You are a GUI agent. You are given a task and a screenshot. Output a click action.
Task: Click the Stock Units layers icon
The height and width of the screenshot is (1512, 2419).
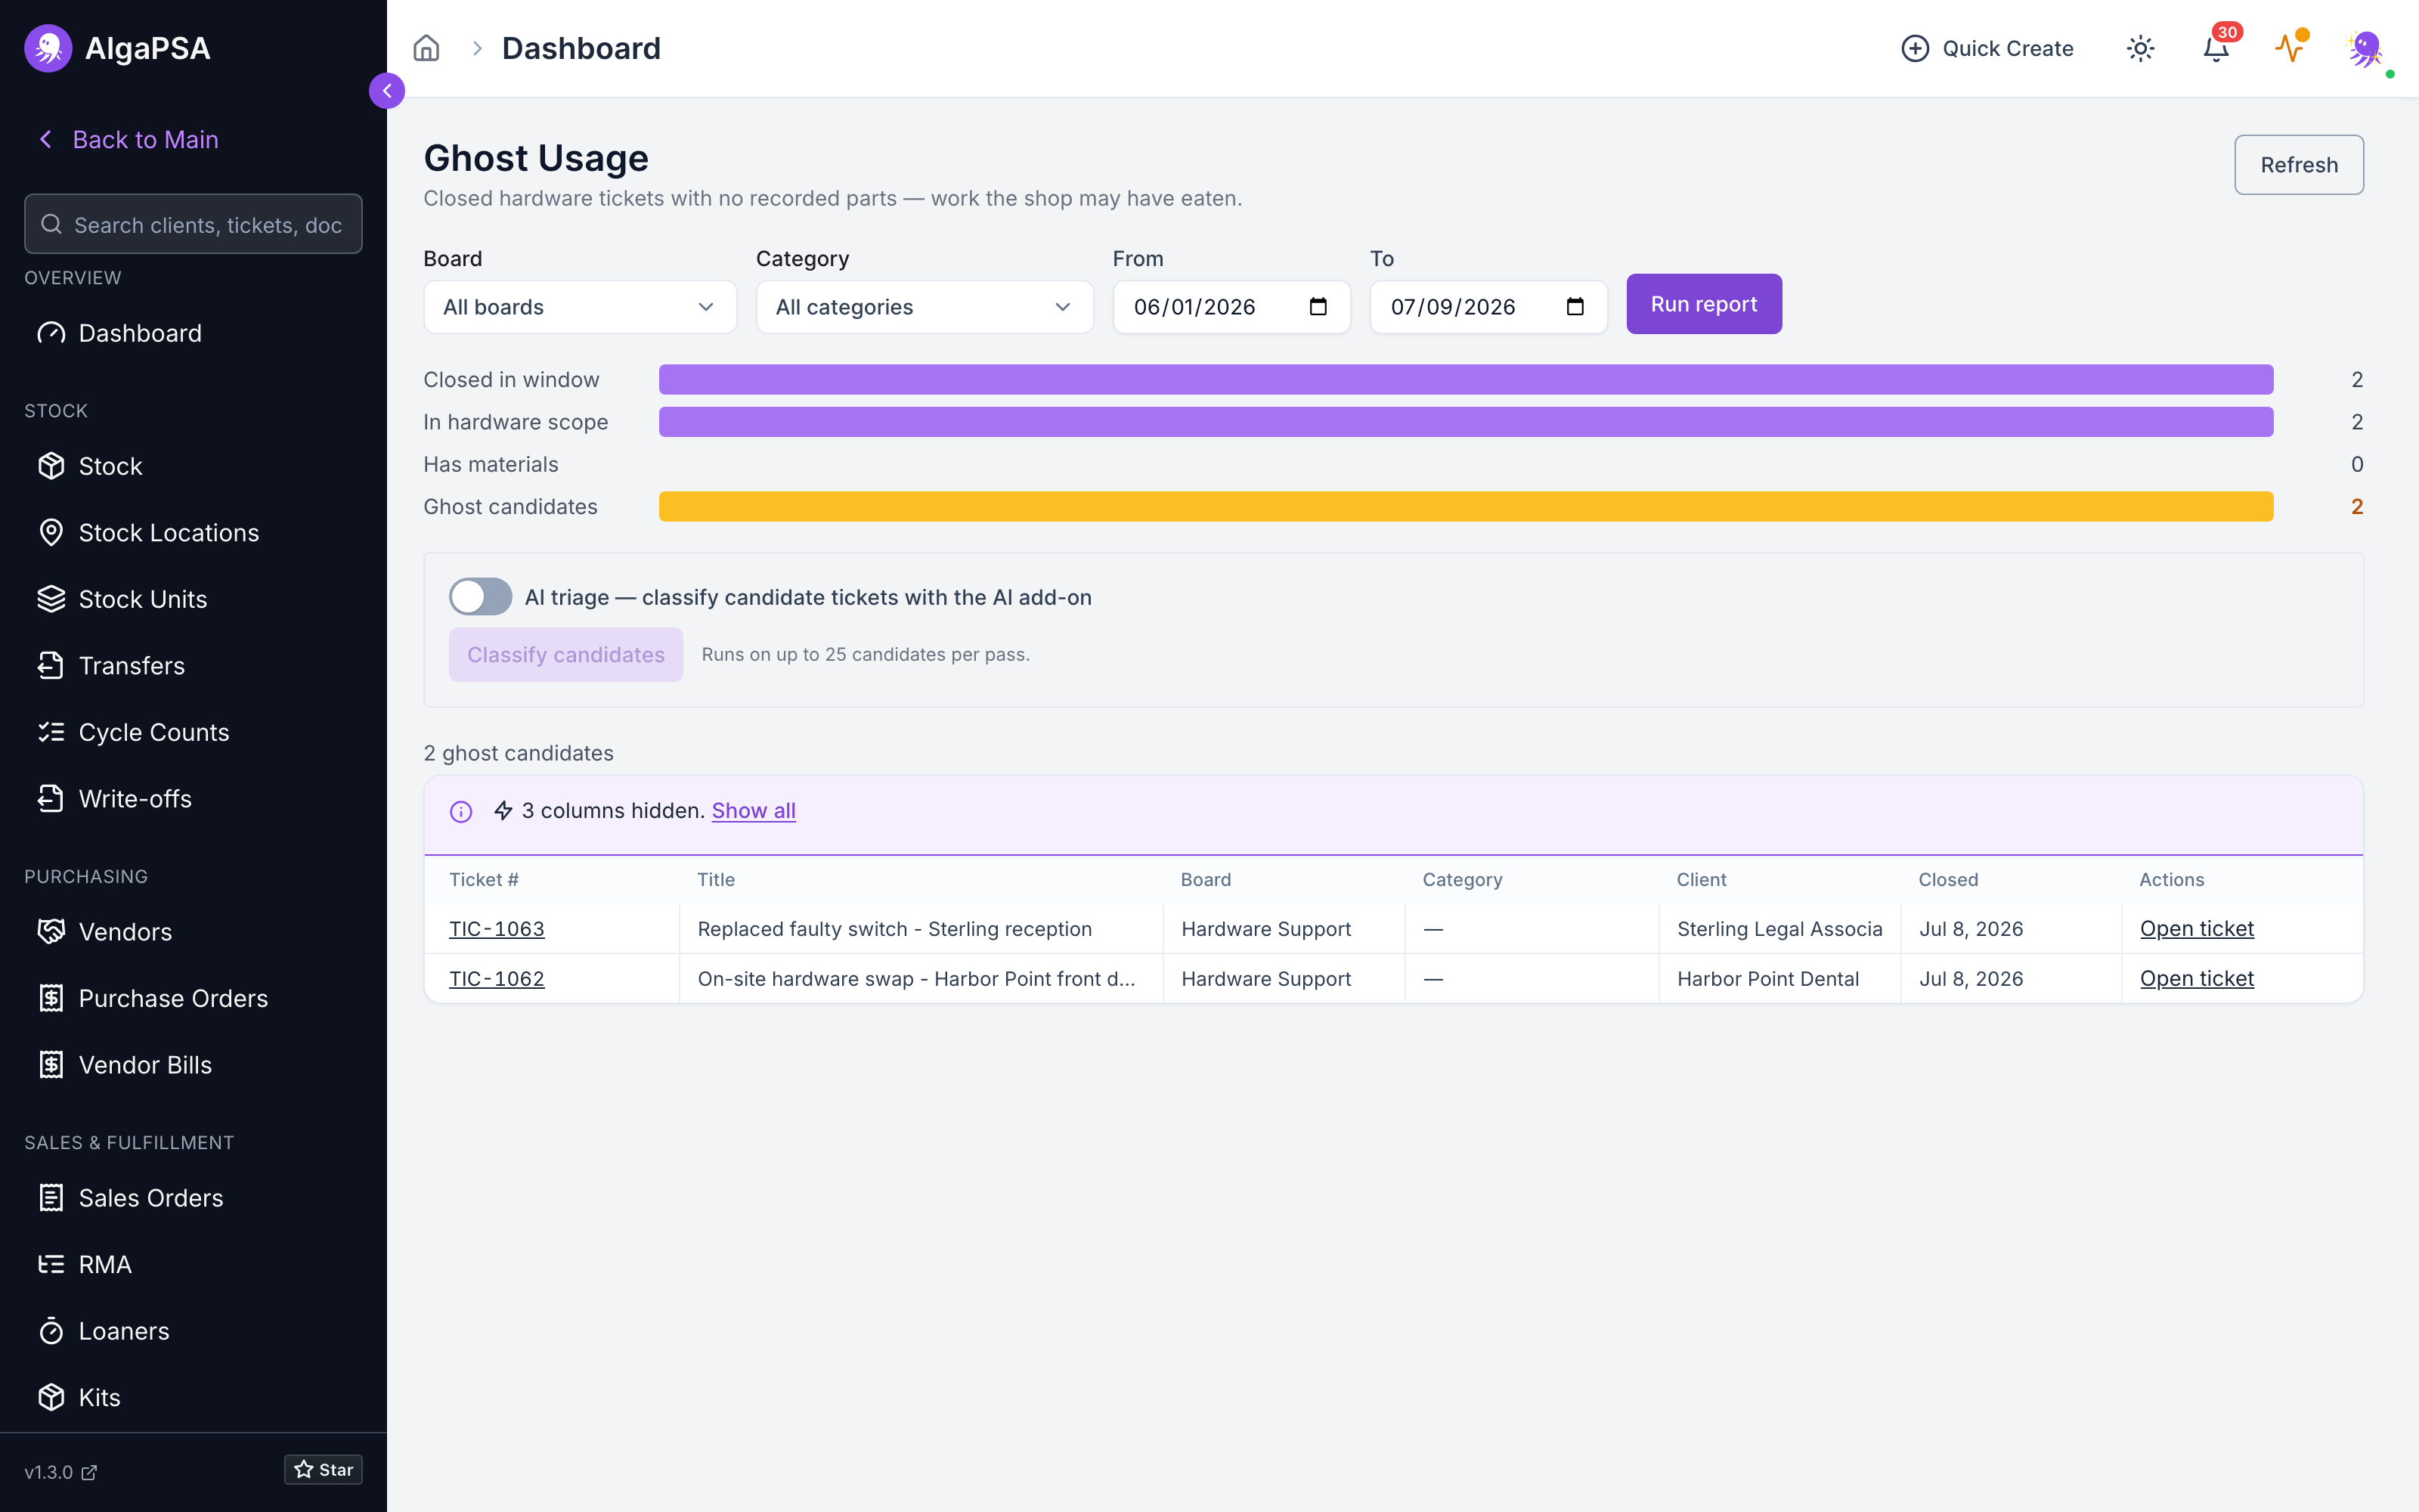click(51, 599)
